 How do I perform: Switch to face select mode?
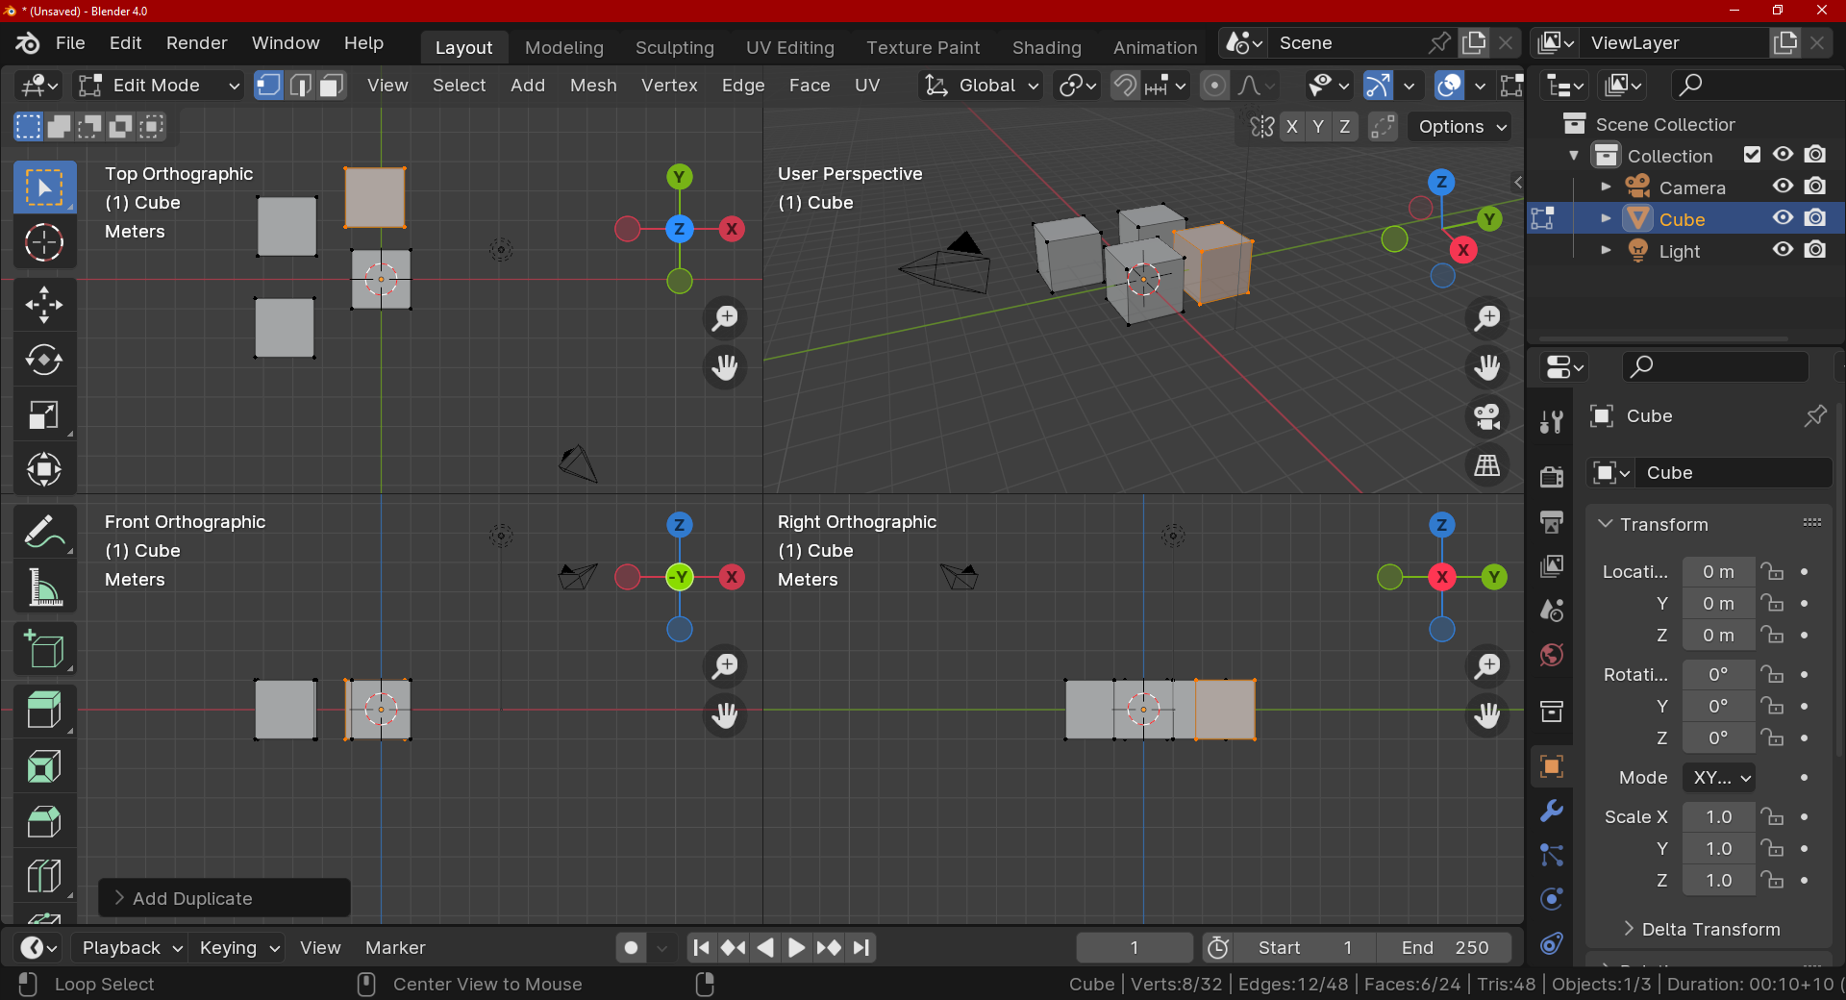pos(332,86)
